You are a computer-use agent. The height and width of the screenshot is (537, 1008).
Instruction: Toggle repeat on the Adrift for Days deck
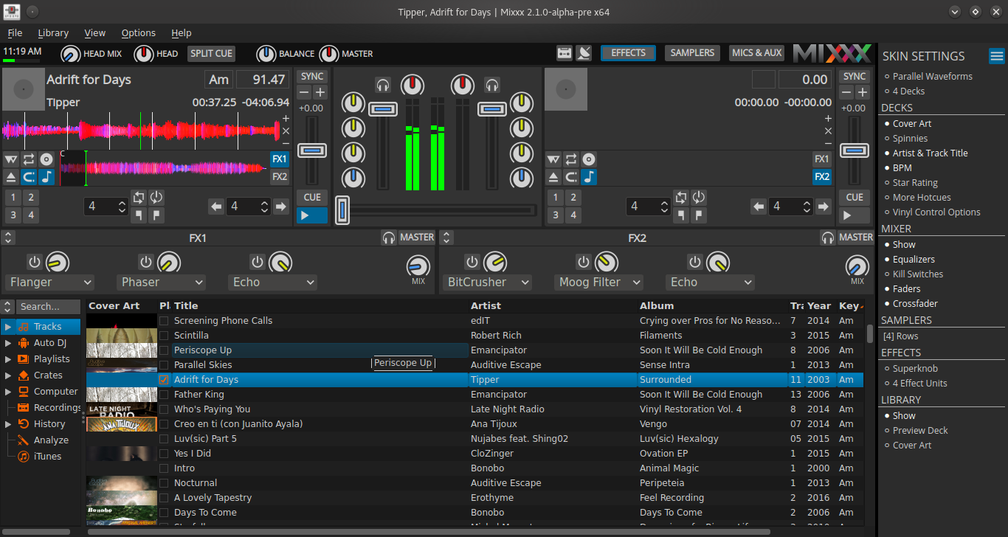[29, 159]
